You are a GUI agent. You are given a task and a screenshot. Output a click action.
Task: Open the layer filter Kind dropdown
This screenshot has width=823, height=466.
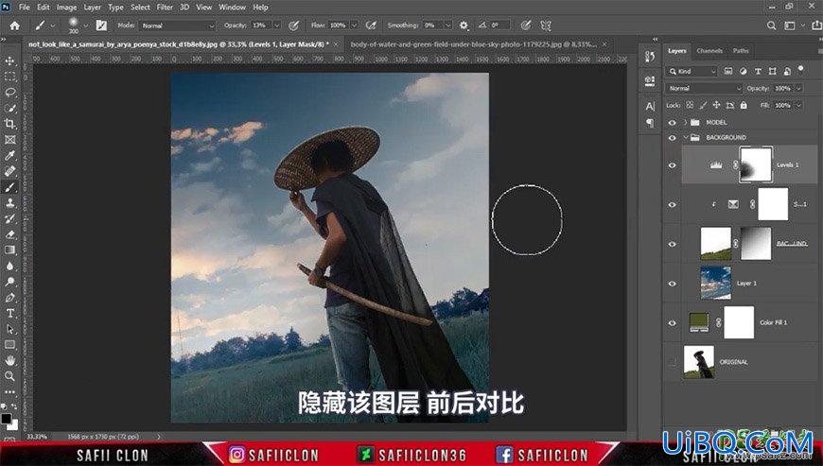pos(692,71)
